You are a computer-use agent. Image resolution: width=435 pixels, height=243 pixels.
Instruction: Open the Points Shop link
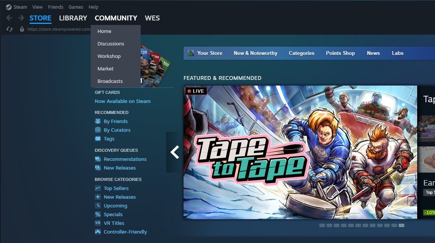pyautogui.click(x=341, y=53)
